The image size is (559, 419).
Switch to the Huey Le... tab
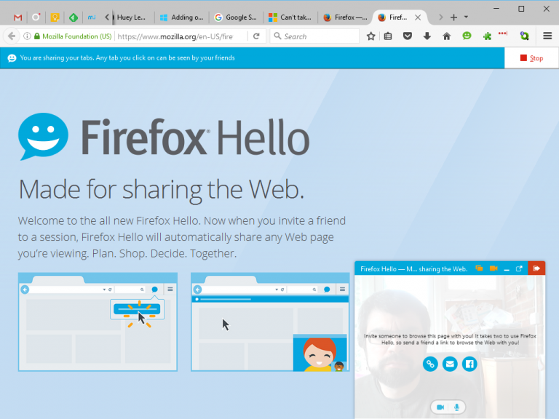(x=134, y=17)
